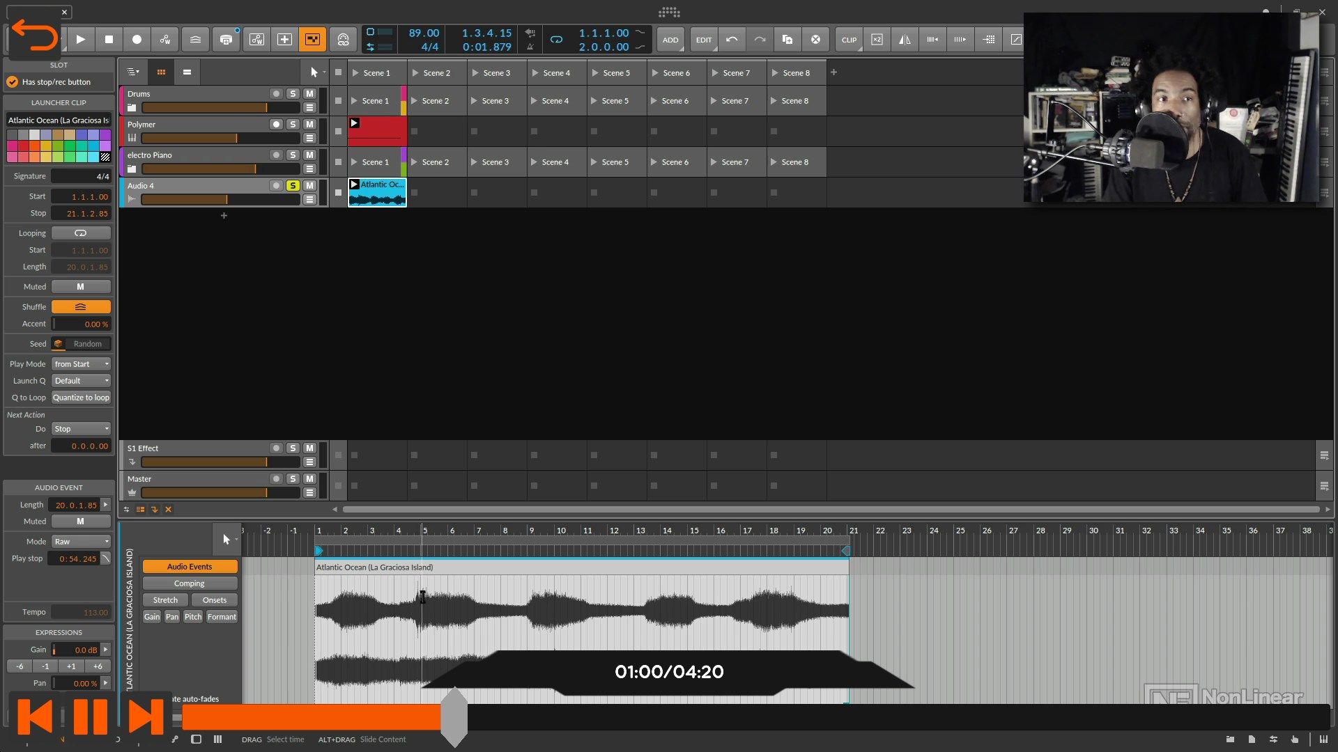Select the Onsets analysis button

click(213, 600)
